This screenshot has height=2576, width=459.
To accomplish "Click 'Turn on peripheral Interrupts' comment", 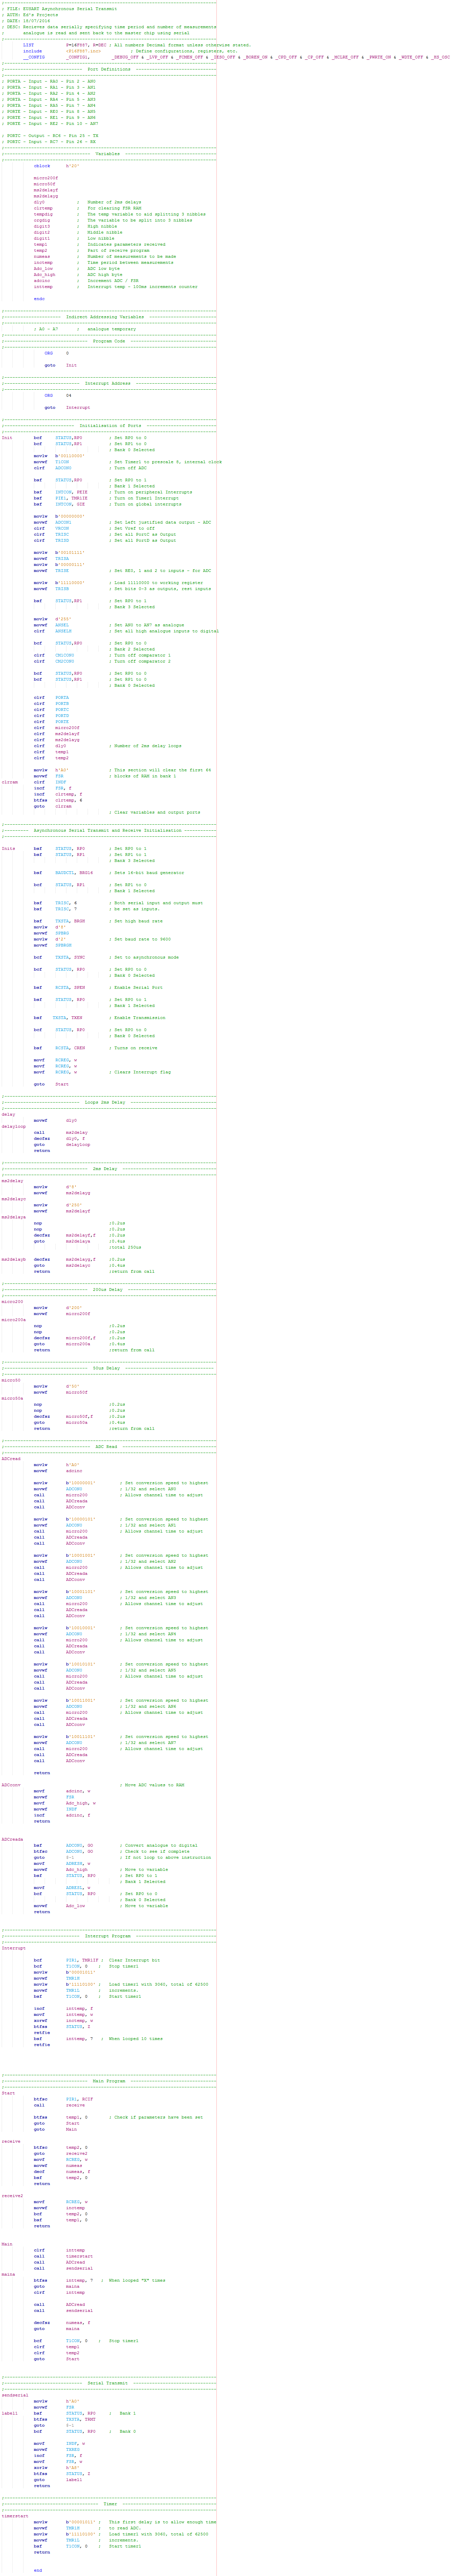I will click(x=153, y=492).
